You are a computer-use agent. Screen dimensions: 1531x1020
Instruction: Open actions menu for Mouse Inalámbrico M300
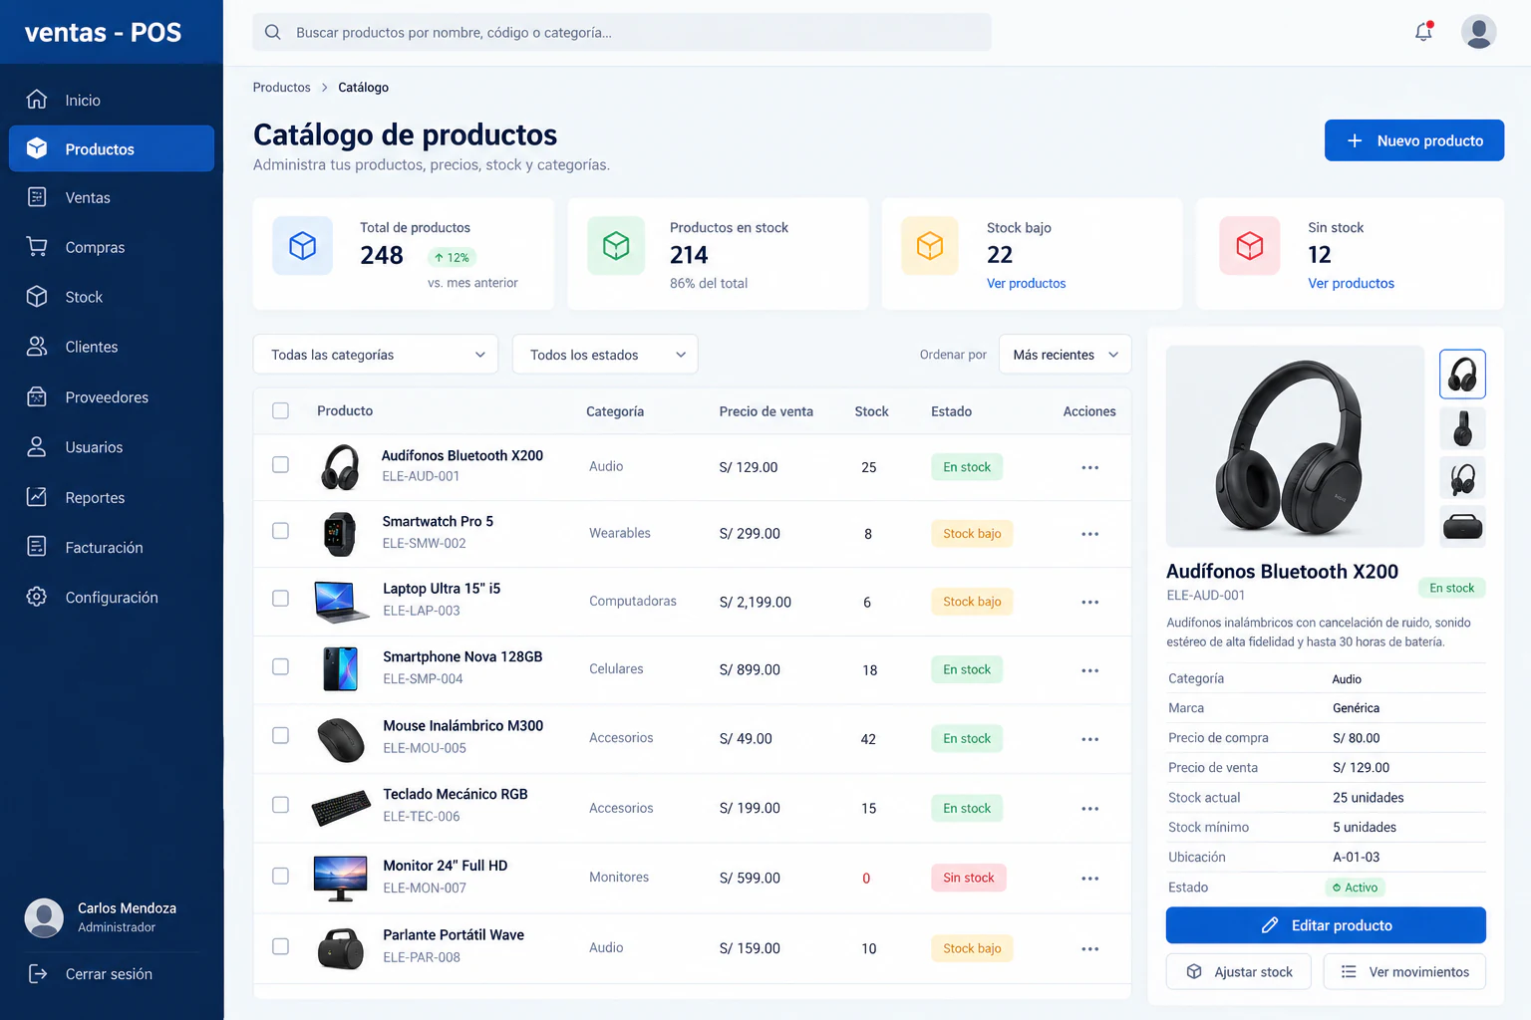1089,739
